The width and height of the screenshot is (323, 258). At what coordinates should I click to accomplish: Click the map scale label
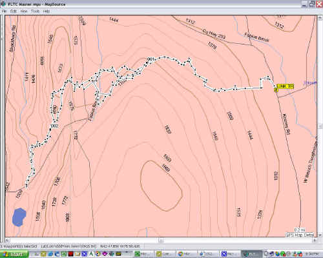pyautogui.click(x=300, y=230)
